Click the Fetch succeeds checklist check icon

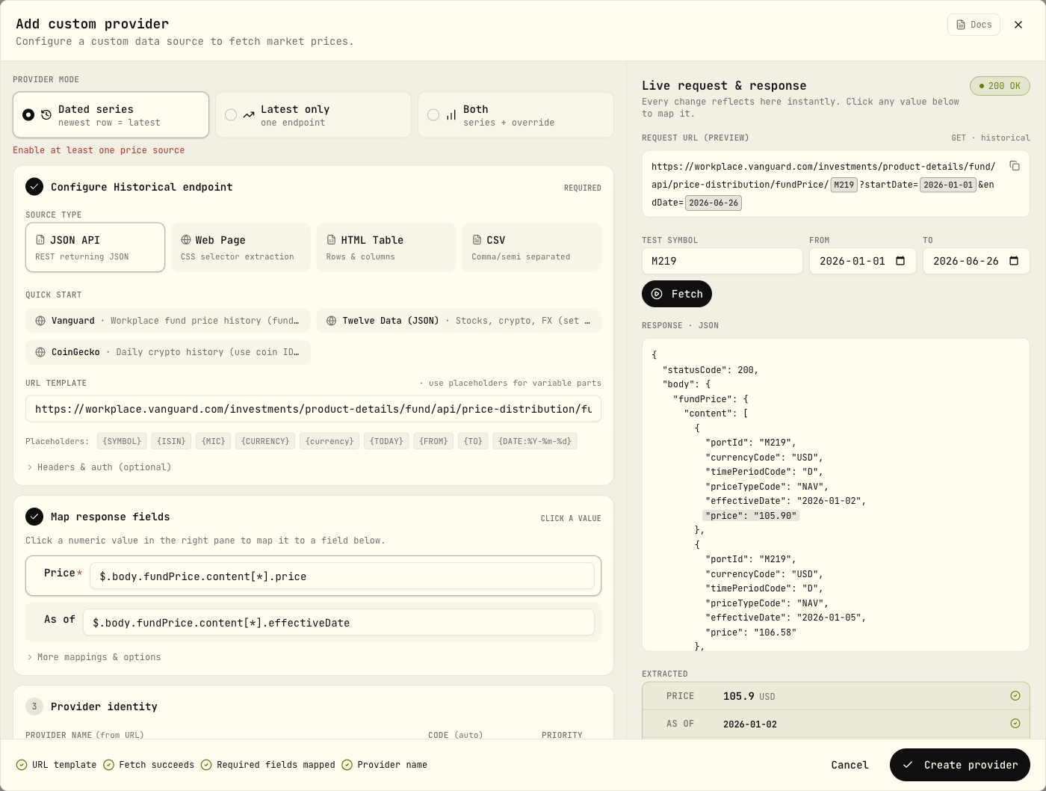click(x=108, y=765)
